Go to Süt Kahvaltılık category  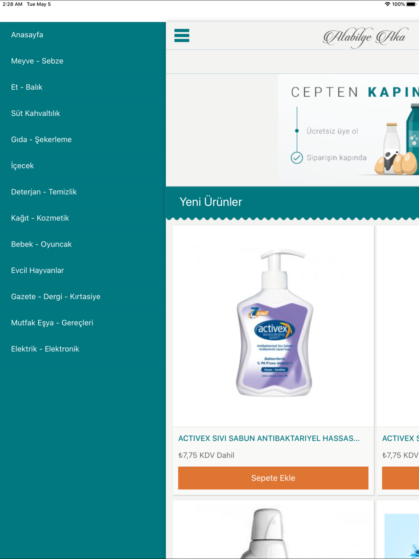pos(83,114)
